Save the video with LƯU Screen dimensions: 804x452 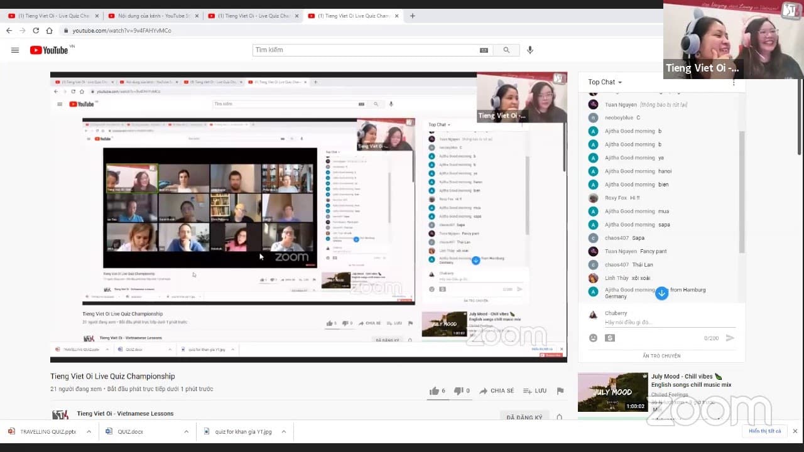pyautogui.click(x=535, y=390)
